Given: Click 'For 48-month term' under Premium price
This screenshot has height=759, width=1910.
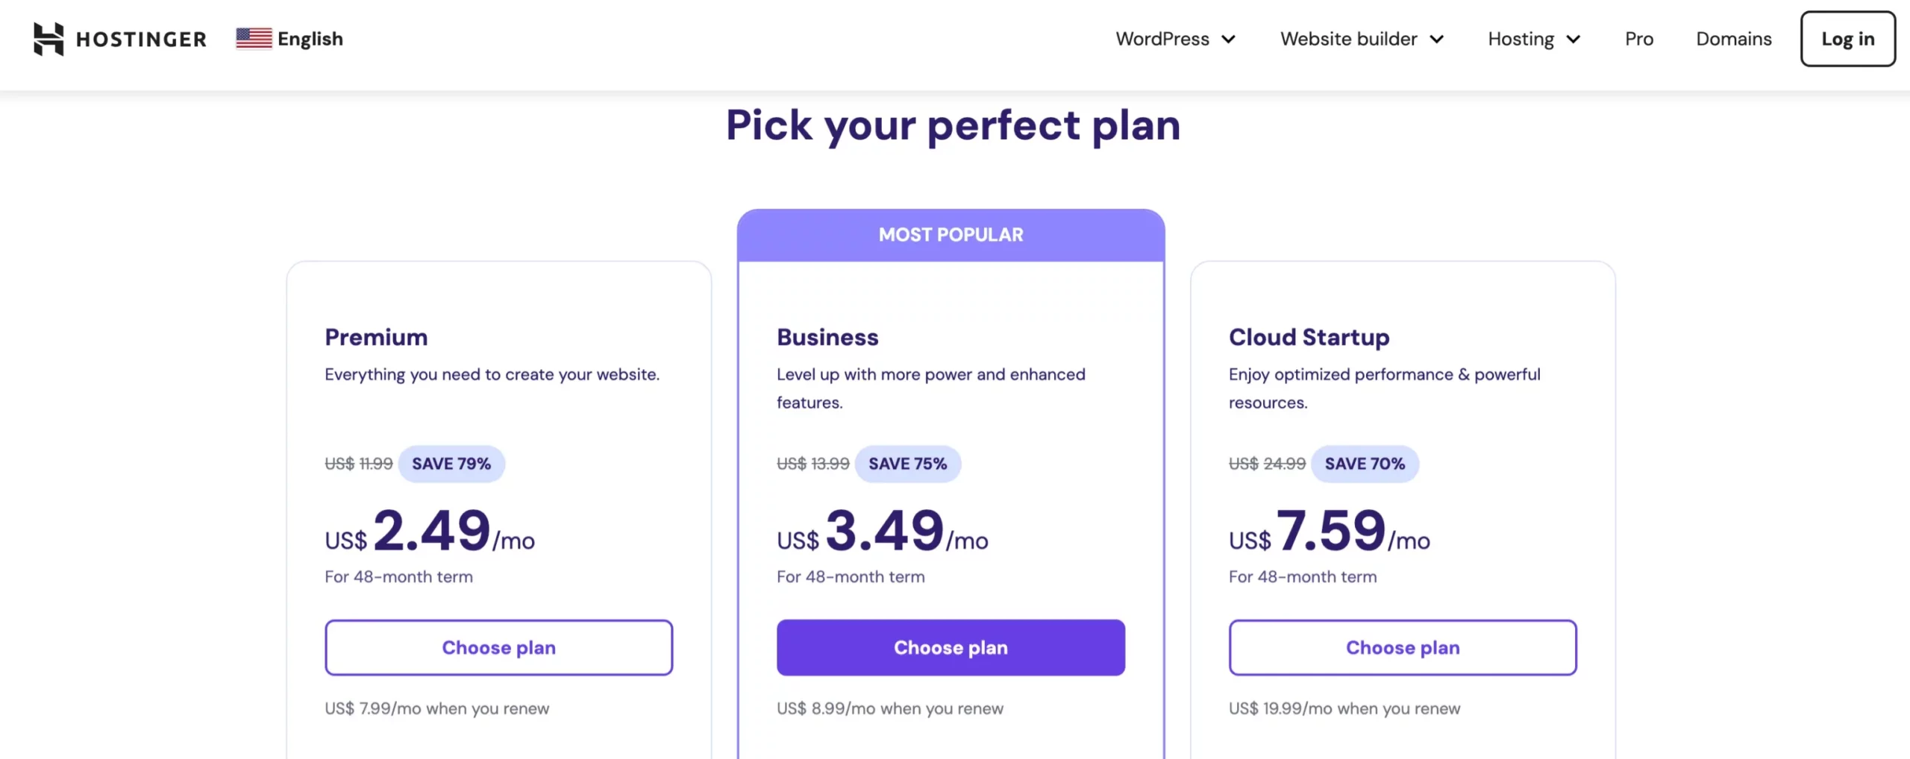Looking at the screenshot, I should click(x=398, y=576).
